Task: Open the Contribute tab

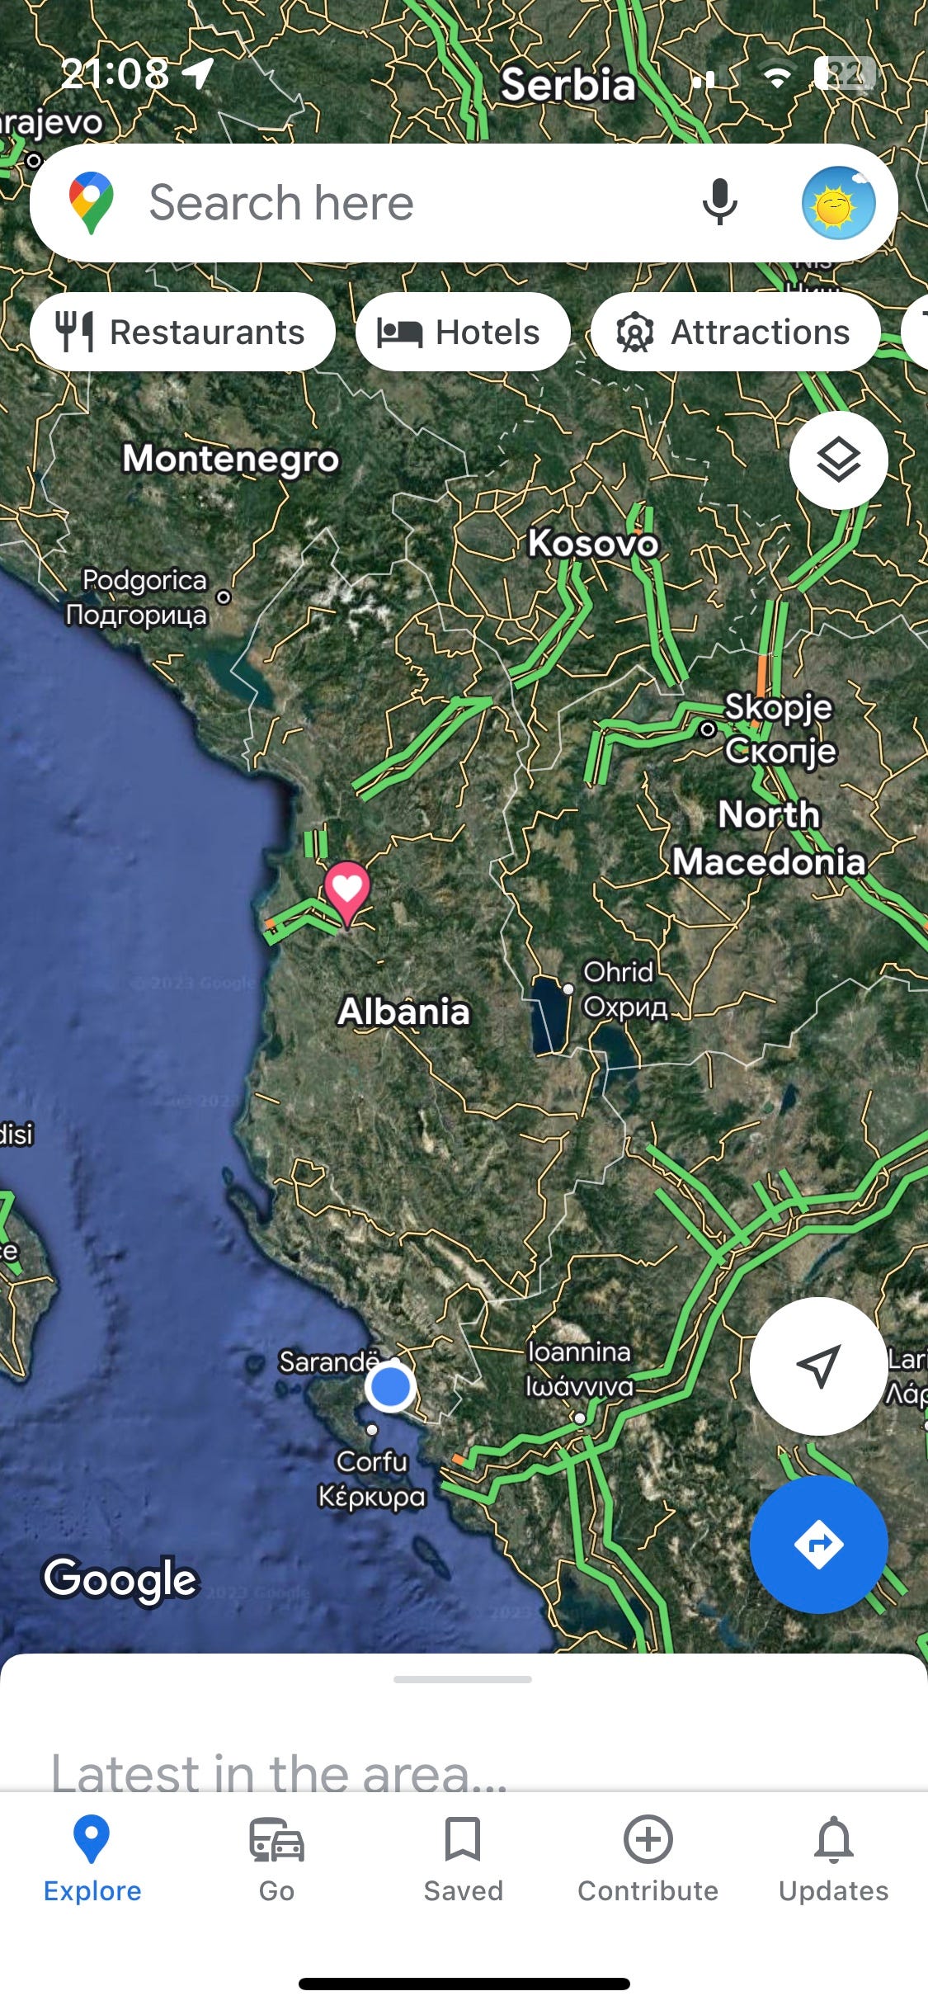Action: [648, 1860]
